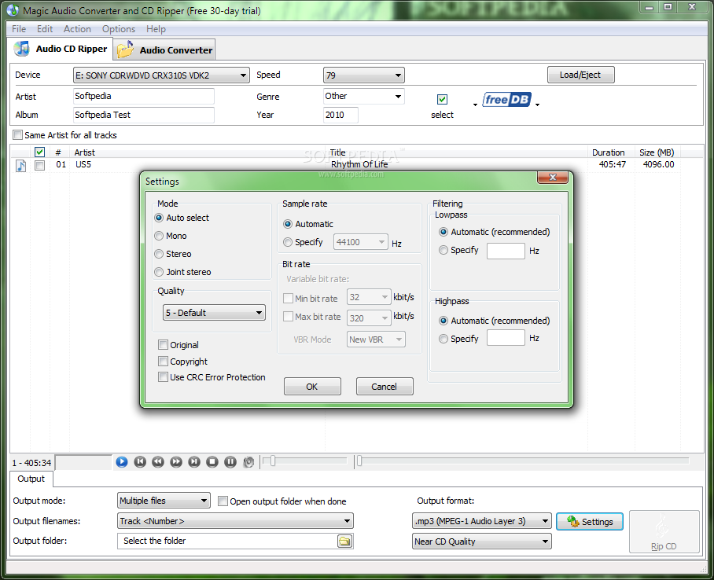Close the Settings dialog with X
This screenshot has height=580, width=714.
[x=552, y=177]
